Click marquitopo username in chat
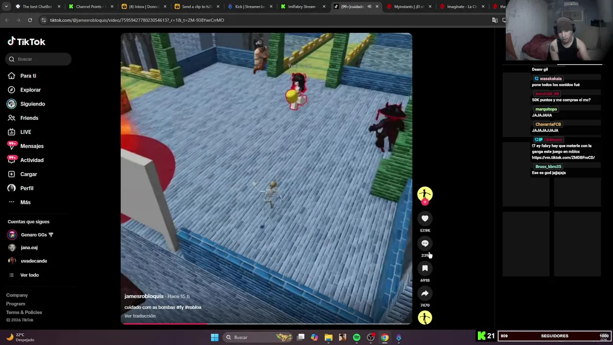 point(546,109)
